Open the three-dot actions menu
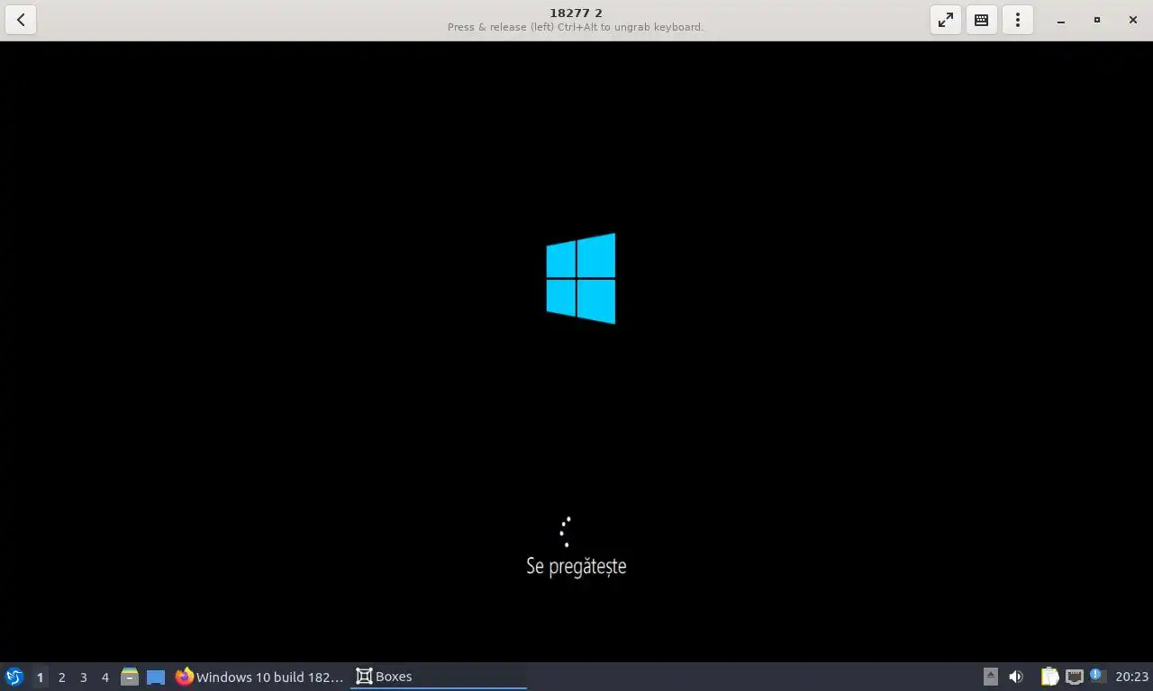The width and height of the screenshot is (1153, 691). pos(1018,20)
